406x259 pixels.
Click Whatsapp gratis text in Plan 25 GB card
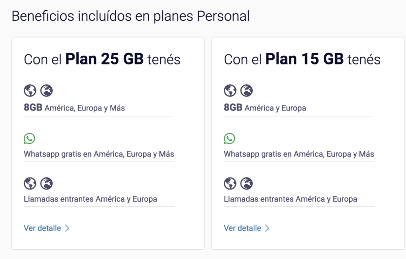[99, 154]
